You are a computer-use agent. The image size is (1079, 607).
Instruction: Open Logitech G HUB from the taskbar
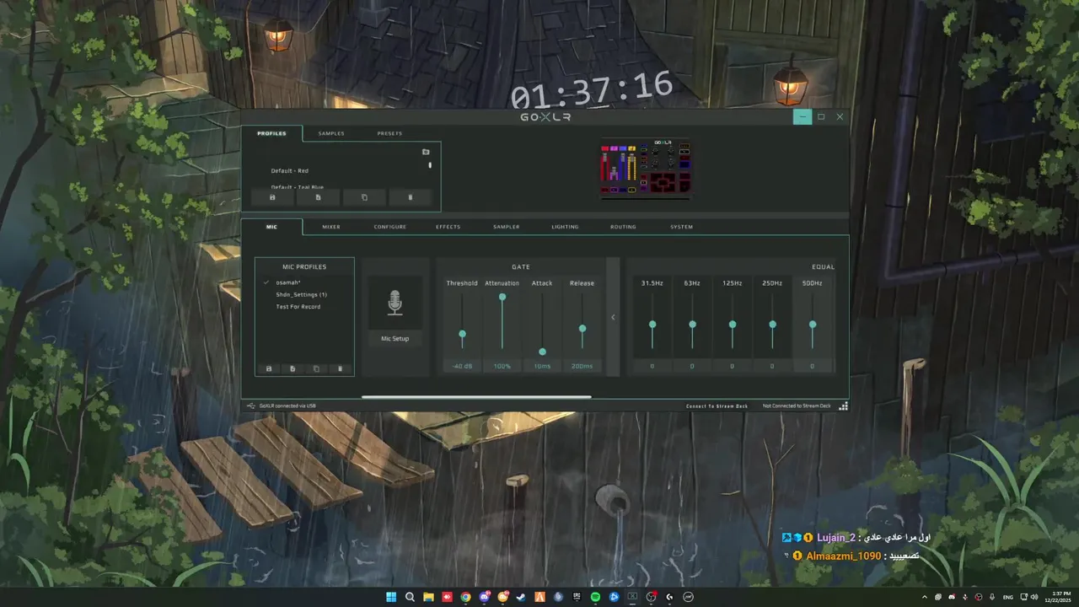669,597
